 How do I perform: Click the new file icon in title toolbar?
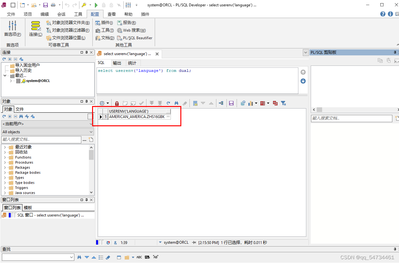tap(22, 5)
